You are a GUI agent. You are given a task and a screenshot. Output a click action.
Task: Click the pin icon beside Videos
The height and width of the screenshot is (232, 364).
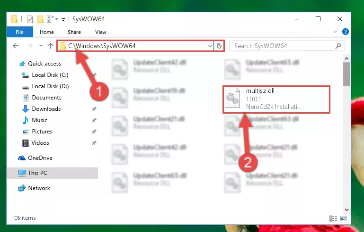pos(94,143)
